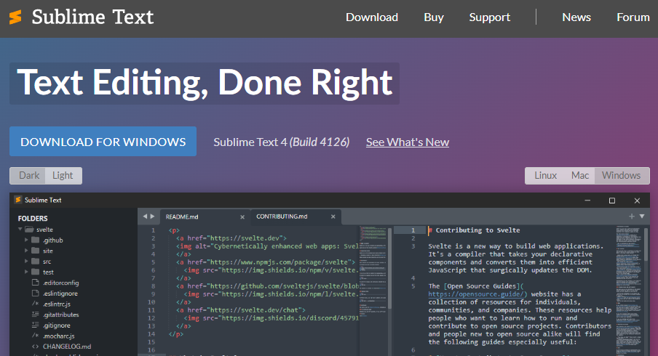Screen dimensions: 658x356
Task: Close the CONTRIBUTING.md tab
Action: (333, 217)
